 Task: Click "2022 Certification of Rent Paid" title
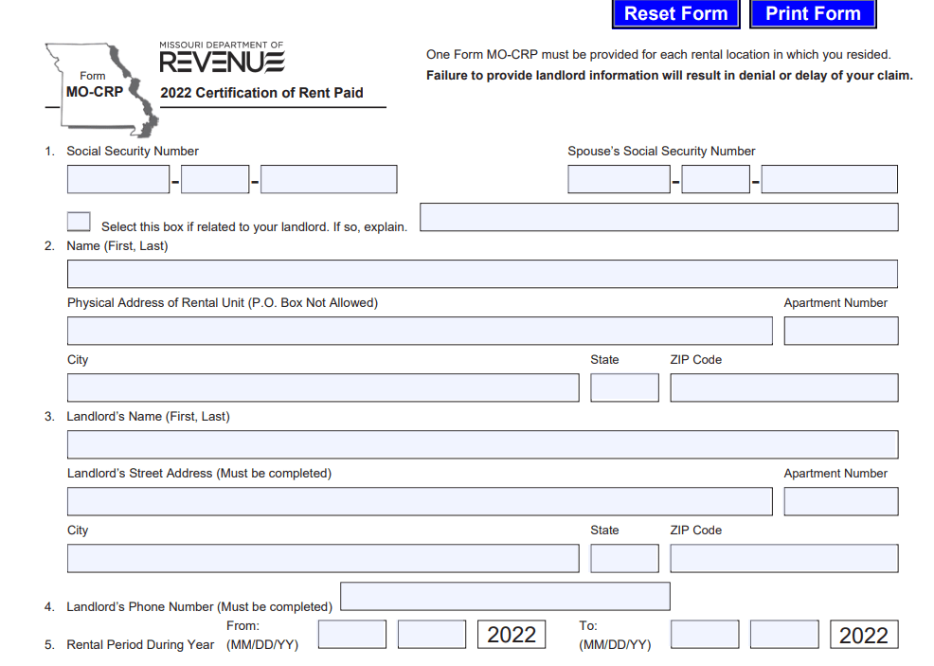pos(261,93)
